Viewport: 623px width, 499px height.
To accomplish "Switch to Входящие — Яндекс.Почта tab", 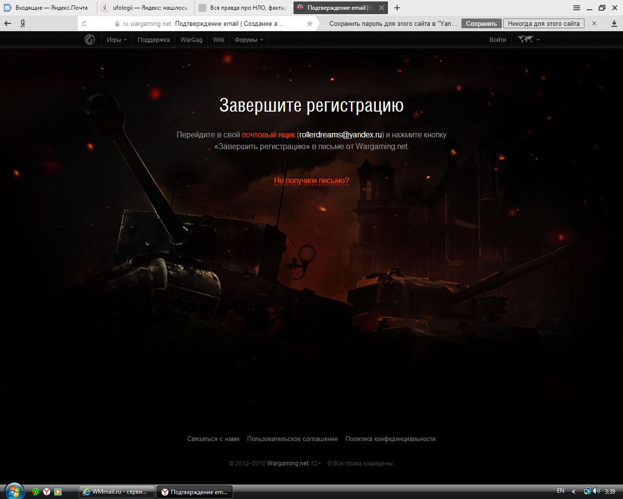I will point(48,8).
